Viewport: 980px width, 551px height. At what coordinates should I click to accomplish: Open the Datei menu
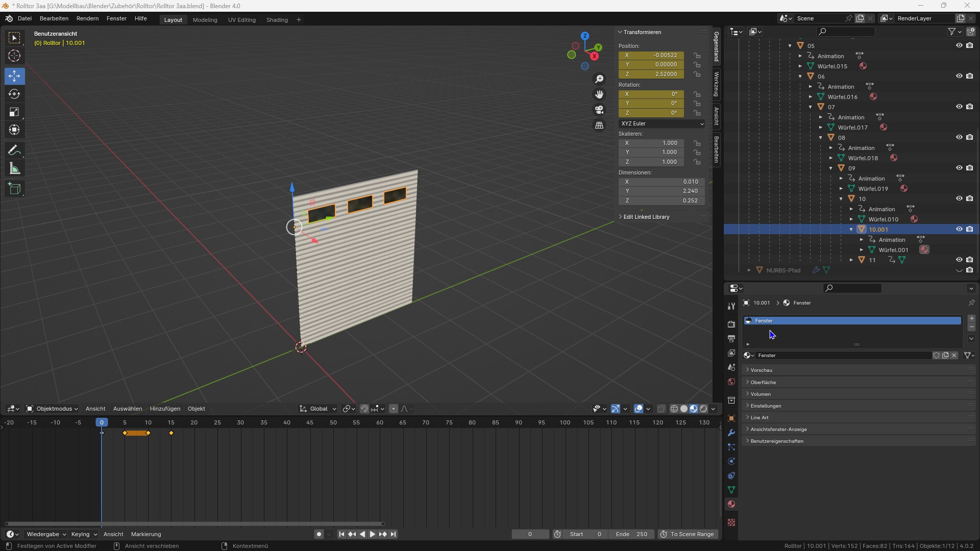[24, 18]
